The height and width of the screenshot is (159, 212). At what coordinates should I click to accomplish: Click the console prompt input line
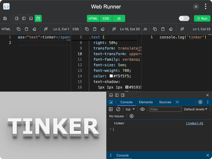click(159, 129)
